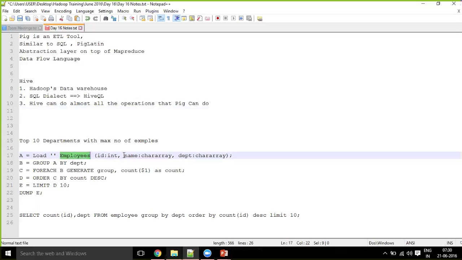Open Folder as Workspace icon
Viewport: 462px width, 260px height.
pyautogui.click(x=208, y=18)
